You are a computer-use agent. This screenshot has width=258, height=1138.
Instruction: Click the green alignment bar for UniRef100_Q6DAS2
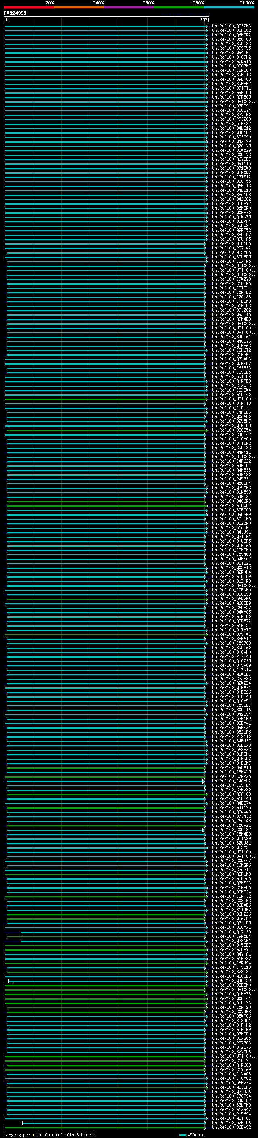tap(106, 1128)
